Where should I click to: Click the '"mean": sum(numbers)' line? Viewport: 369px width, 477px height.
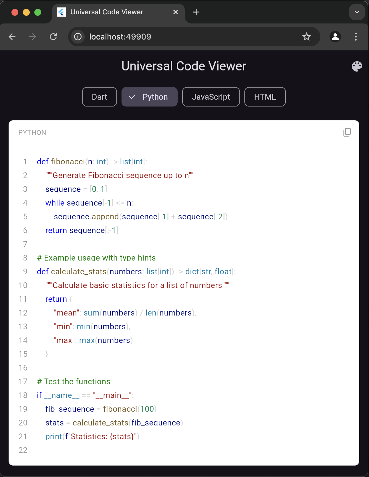125,313
